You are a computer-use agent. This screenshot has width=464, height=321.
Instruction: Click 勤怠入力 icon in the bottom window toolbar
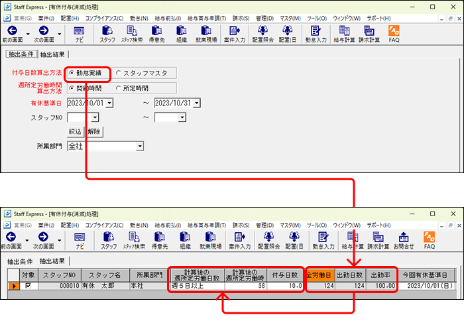point(323,241)
